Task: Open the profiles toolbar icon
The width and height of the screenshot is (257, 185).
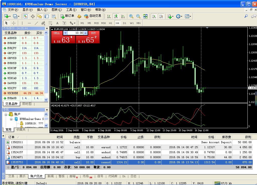Action: coord(16,16)
